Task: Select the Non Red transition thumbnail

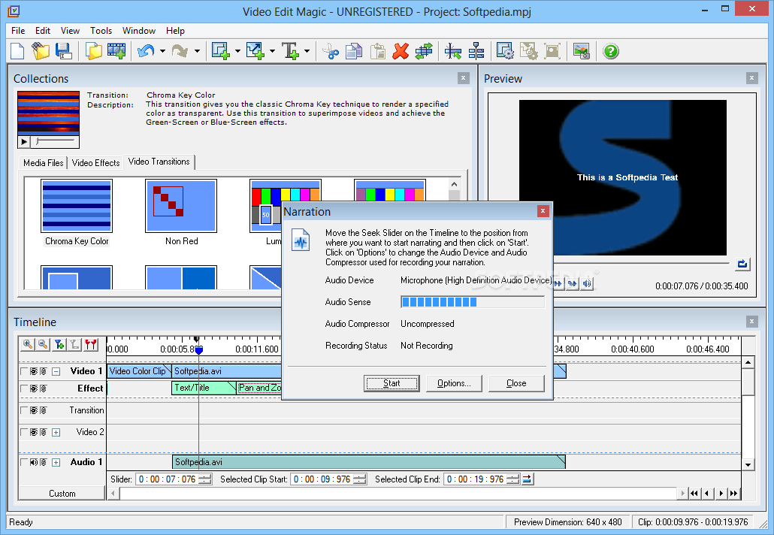Action: point(180,205)
